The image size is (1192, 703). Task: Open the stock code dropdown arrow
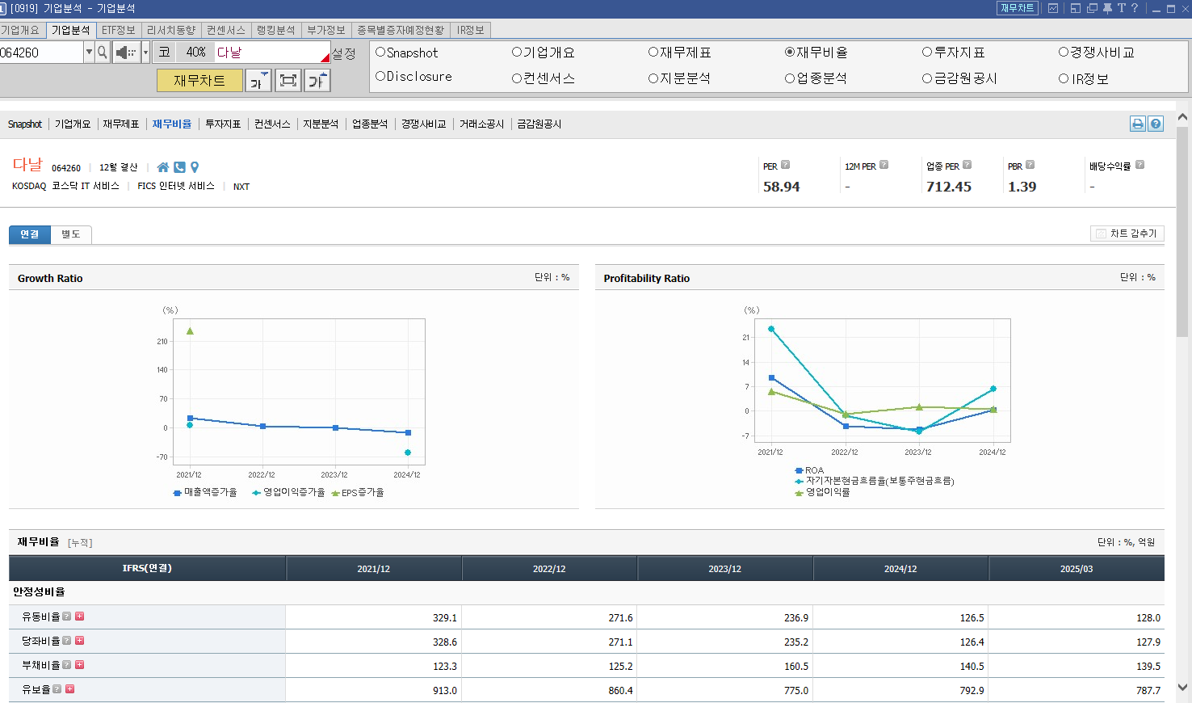point(89,53)
